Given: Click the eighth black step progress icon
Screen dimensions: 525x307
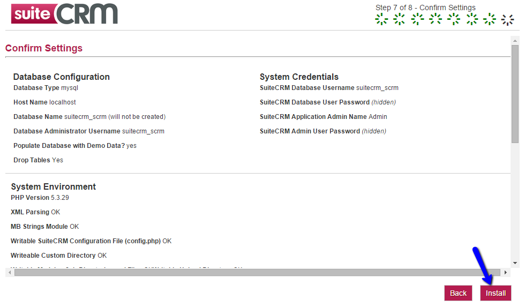Looking at the screenshot, I should pyautogui.click(x=508, y=20).
